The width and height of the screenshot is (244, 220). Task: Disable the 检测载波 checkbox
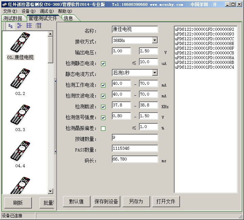coord(103,107)
